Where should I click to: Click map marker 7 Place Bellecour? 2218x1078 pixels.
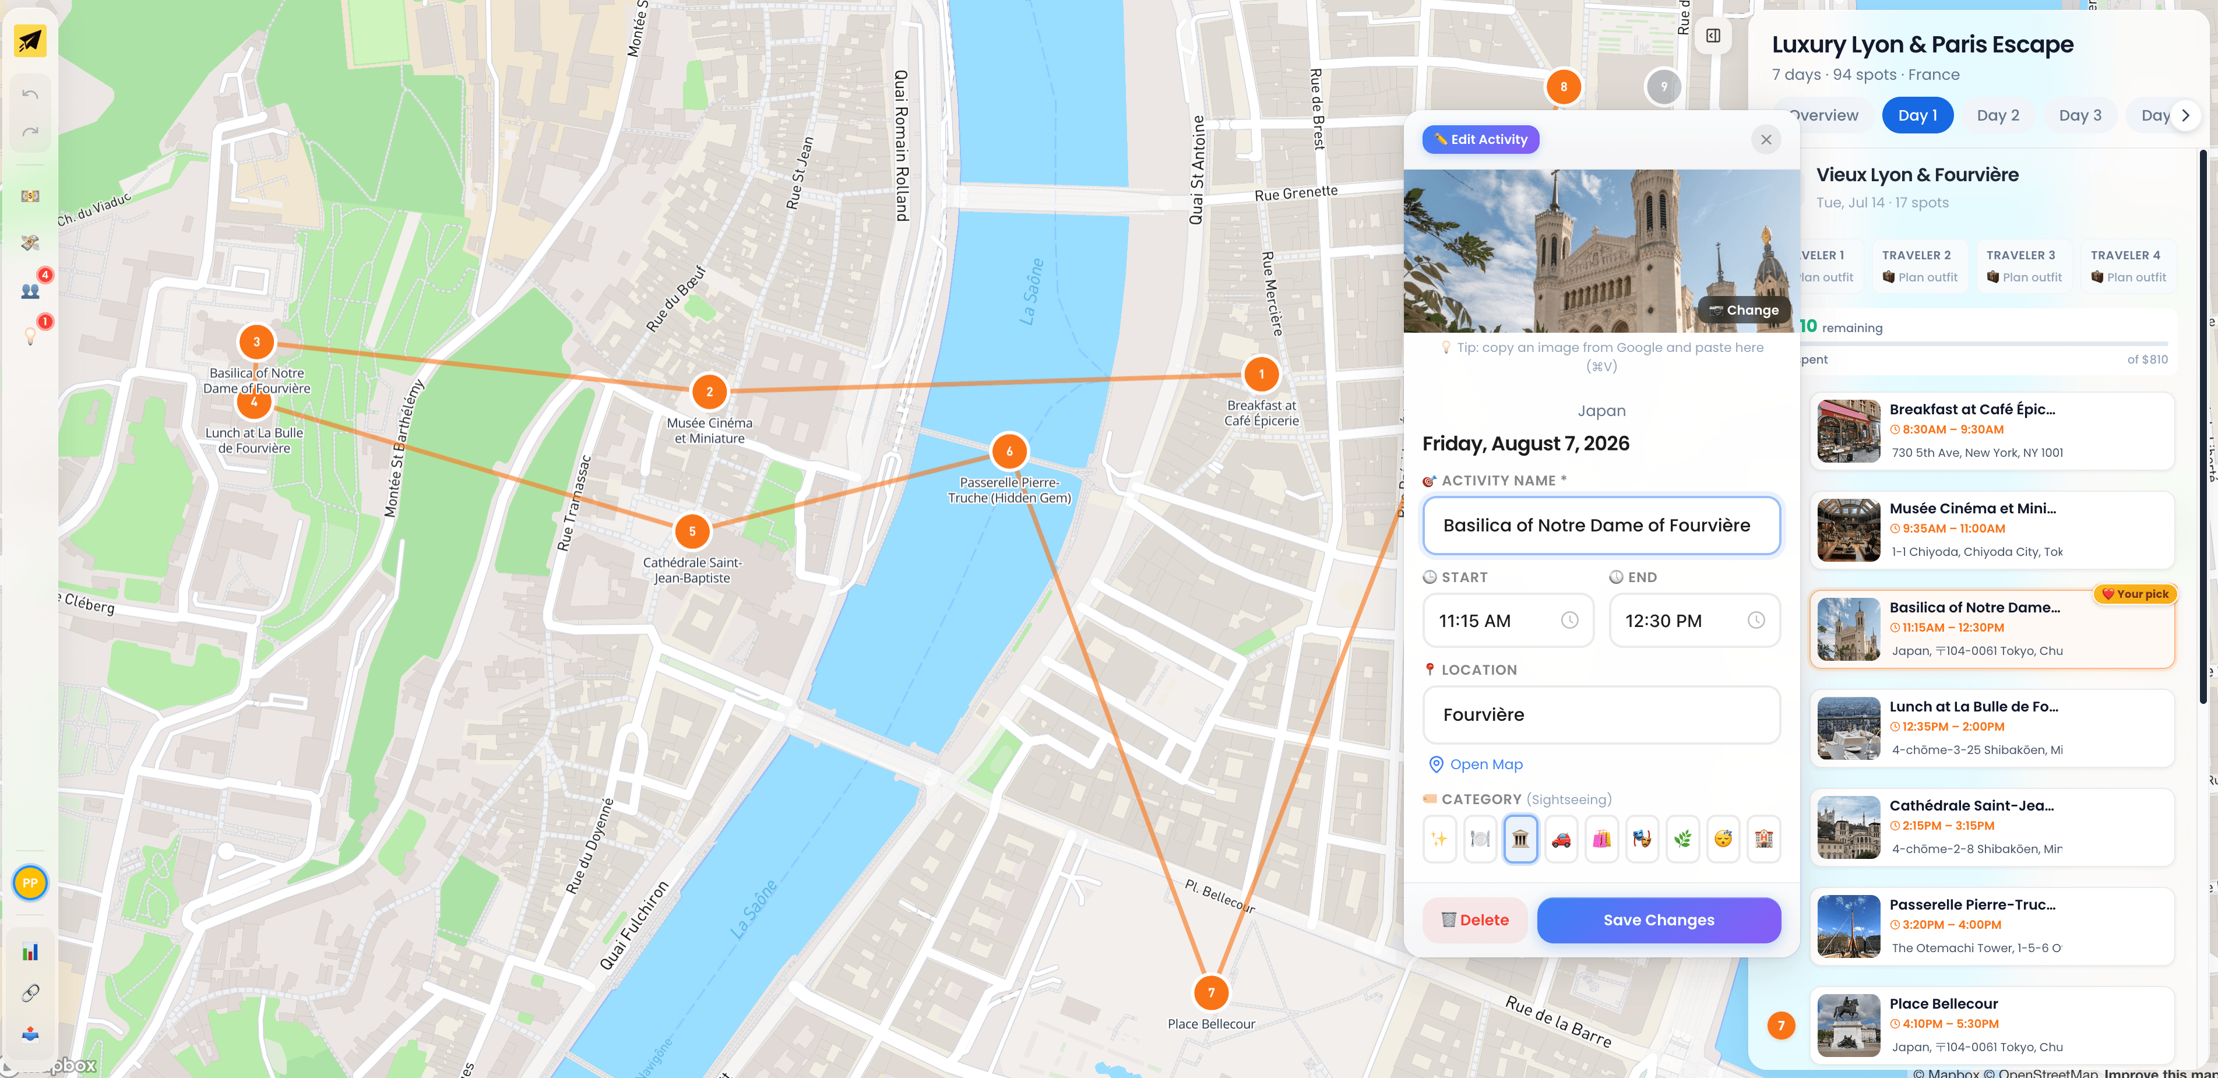pos(1212,993)
